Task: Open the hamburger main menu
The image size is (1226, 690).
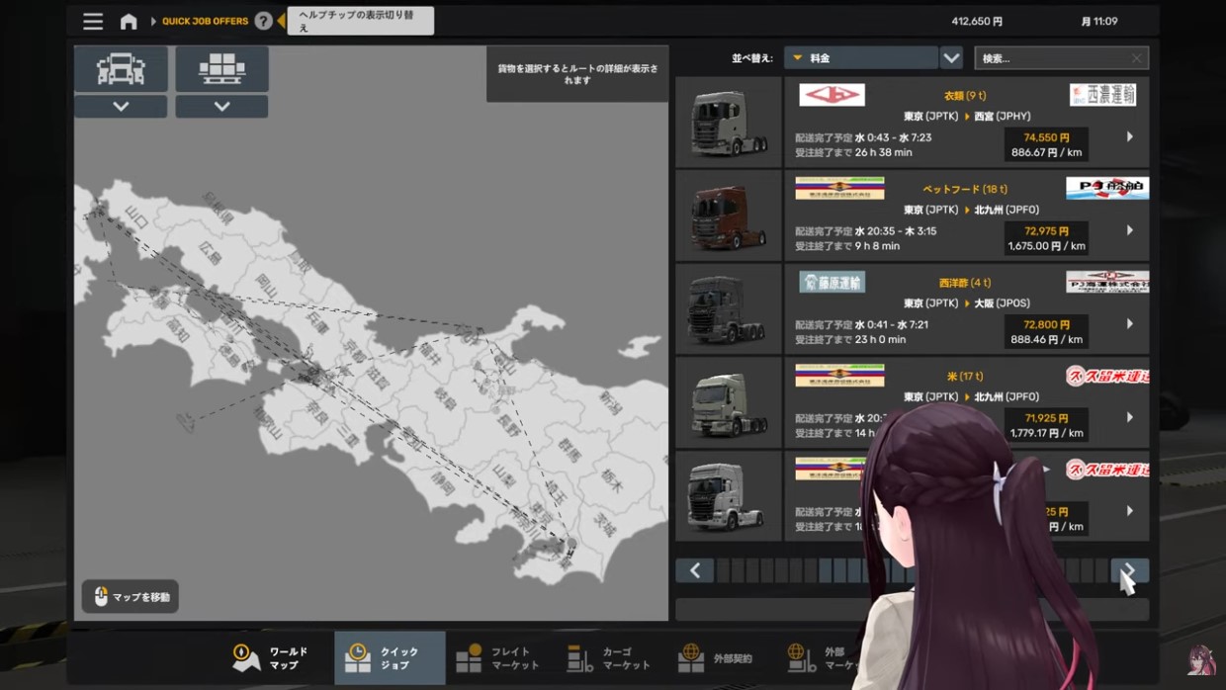Action: click(93, 21)
